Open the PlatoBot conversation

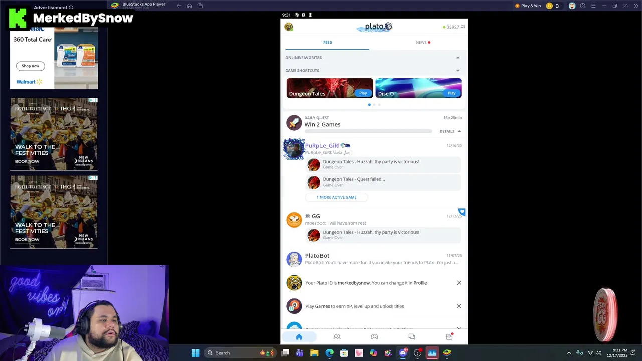374,259
